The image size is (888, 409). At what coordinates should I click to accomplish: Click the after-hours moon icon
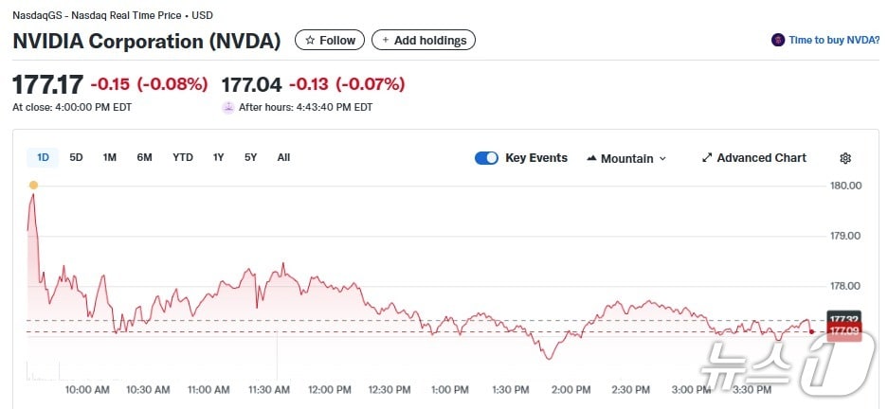227,107
